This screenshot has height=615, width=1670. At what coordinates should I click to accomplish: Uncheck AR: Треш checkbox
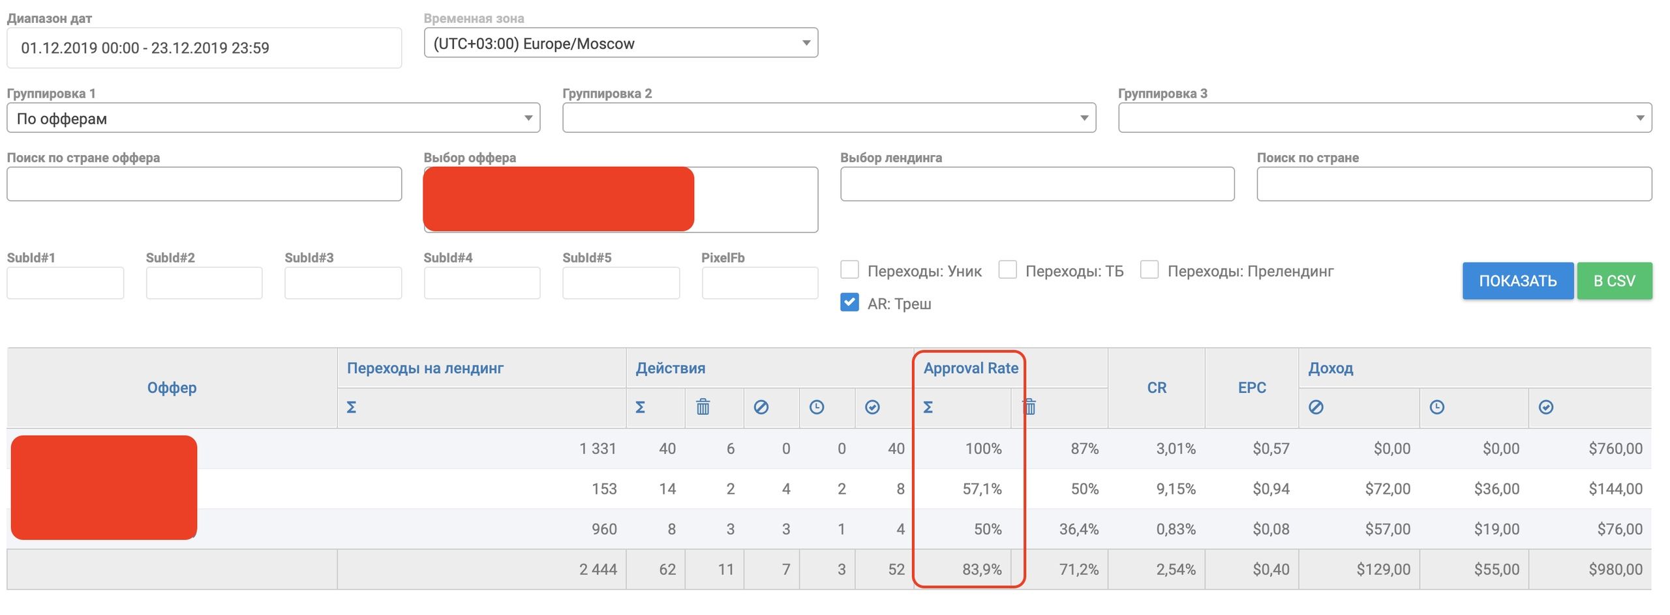[849, 302]
